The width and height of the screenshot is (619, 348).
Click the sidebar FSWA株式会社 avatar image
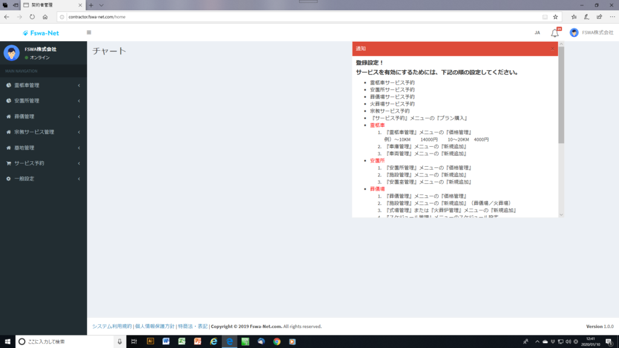pos(11,53)
